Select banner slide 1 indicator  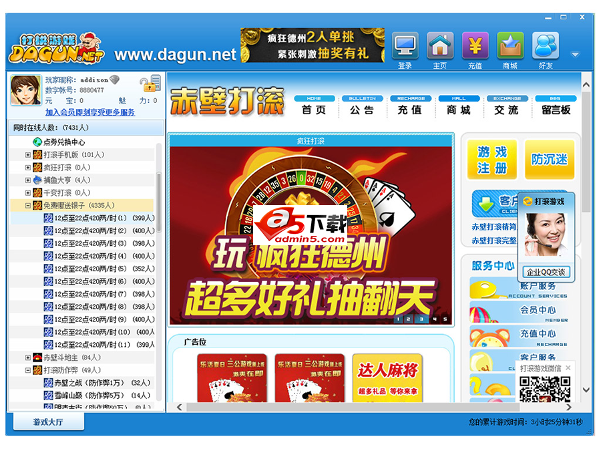pos(398,319)
